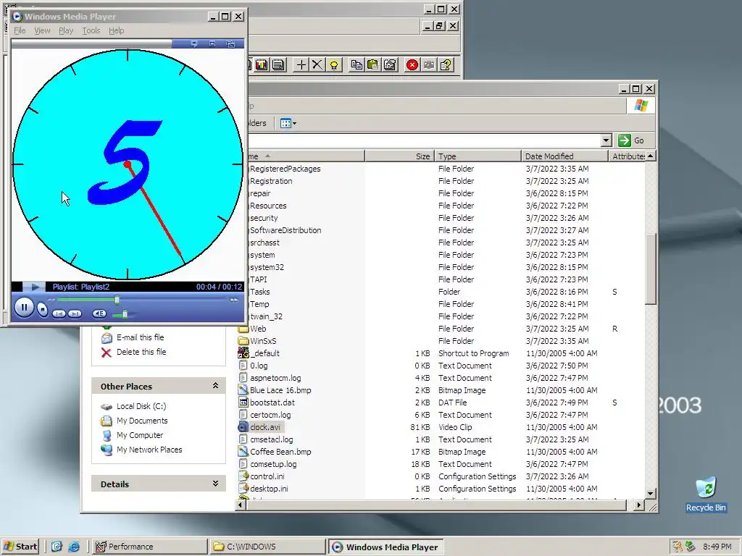Open the Media Player Tools menu

point(91,30)
